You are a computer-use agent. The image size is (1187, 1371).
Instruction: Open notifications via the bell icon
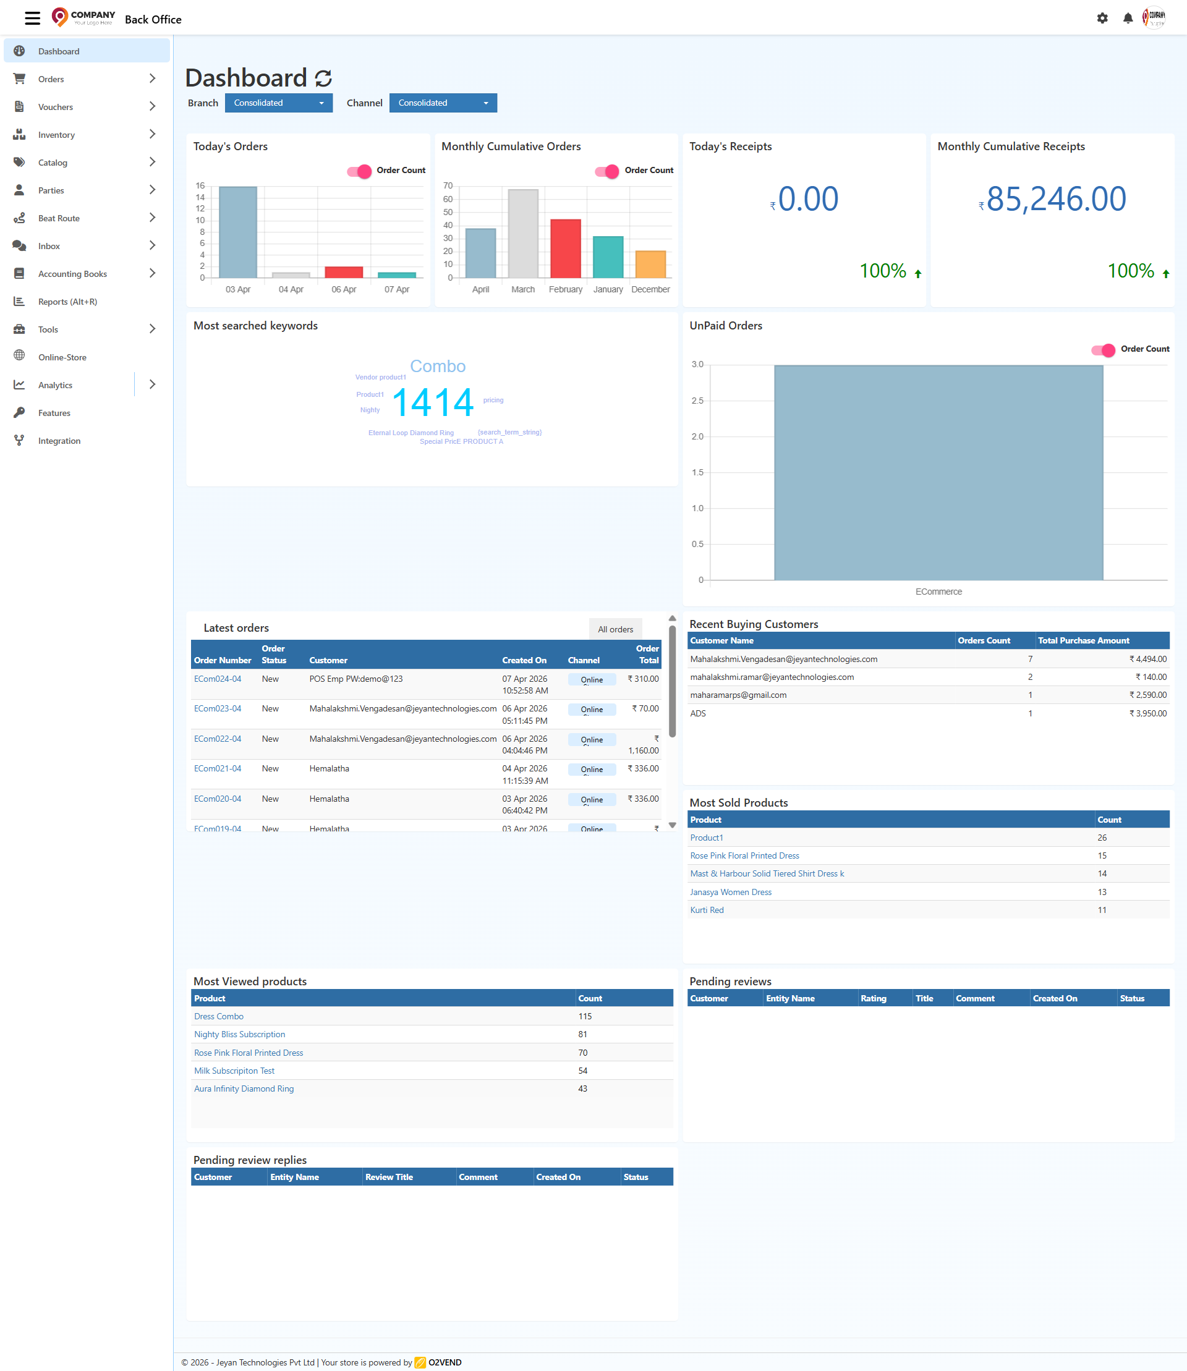point(1128,18)
